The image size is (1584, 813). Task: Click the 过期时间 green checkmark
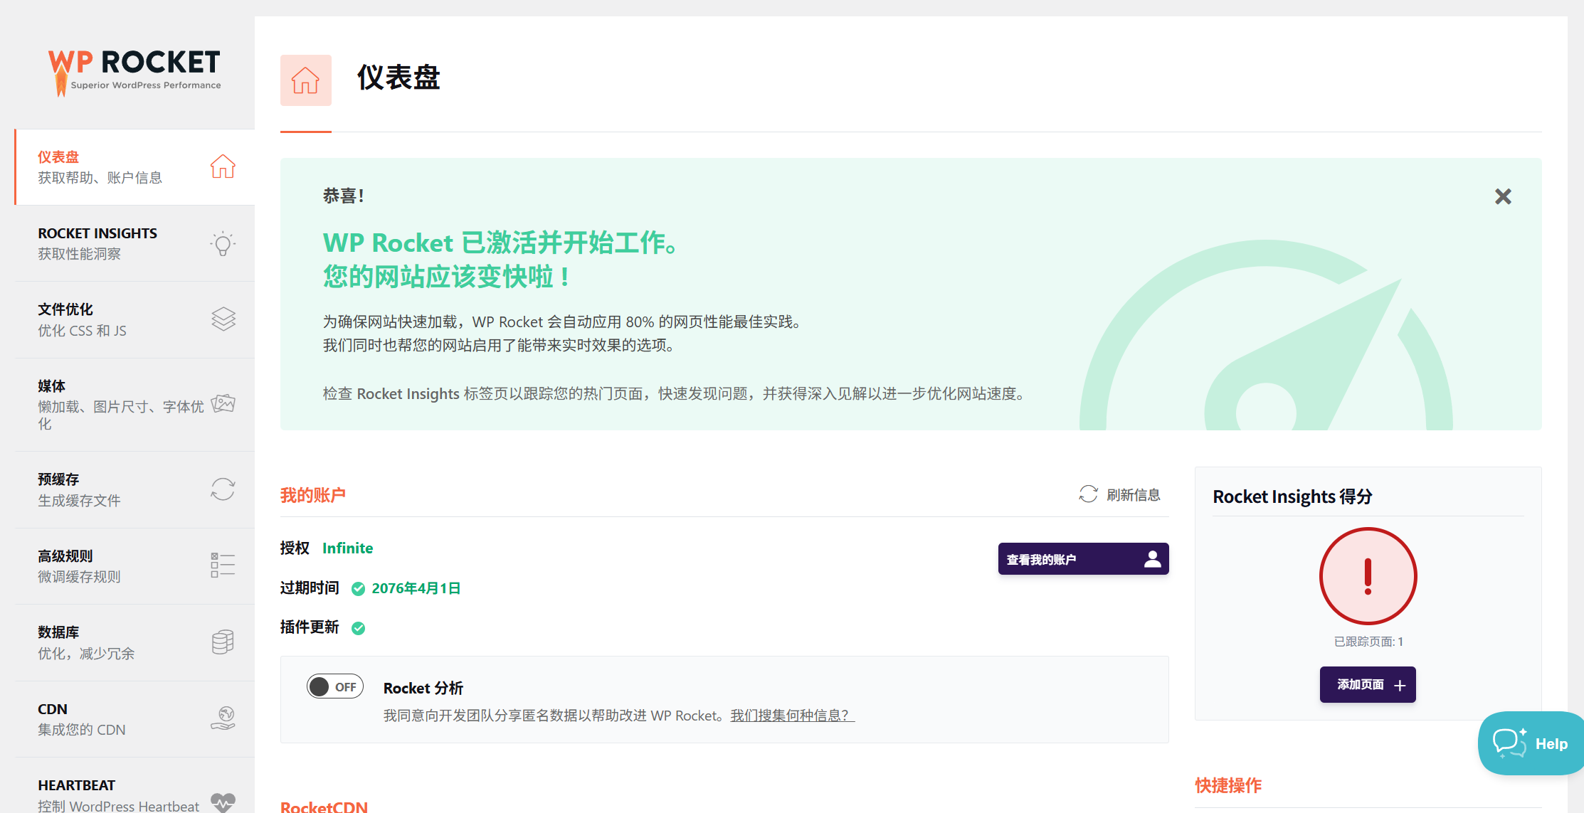click(357, 588)
